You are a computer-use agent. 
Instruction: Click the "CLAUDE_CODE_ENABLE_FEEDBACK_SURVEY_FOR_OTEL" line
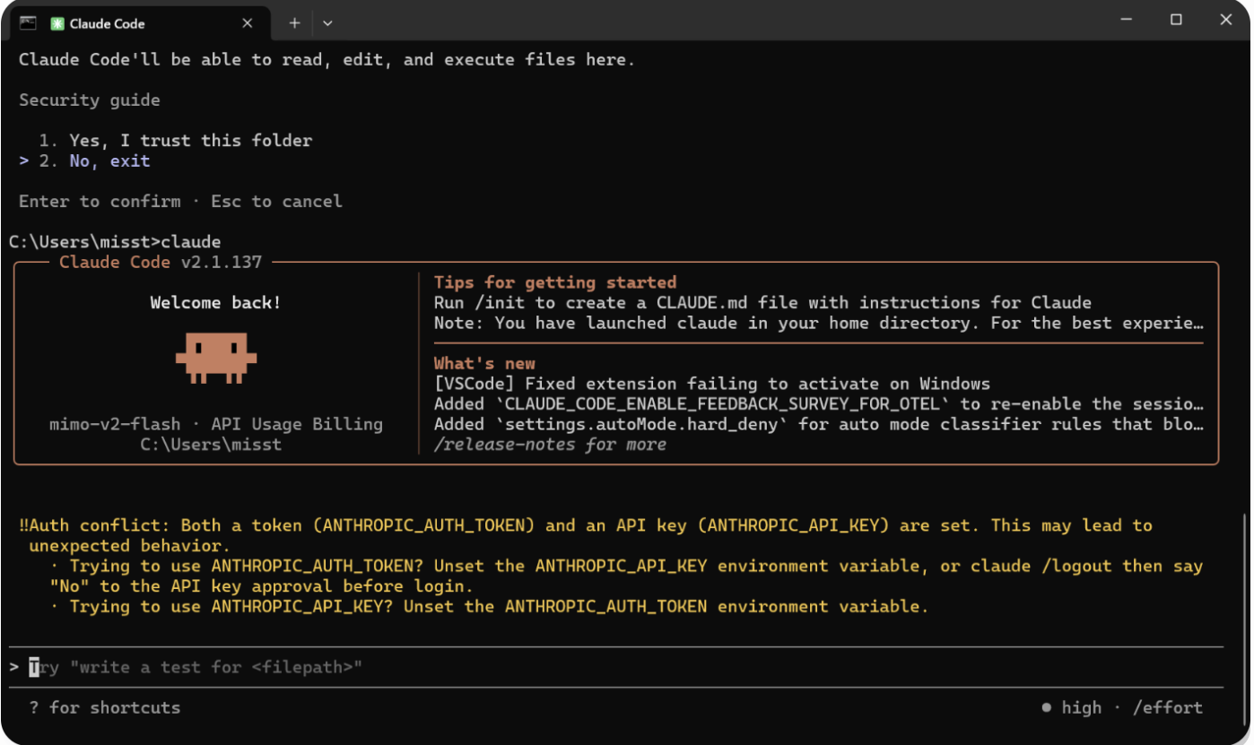819,403
